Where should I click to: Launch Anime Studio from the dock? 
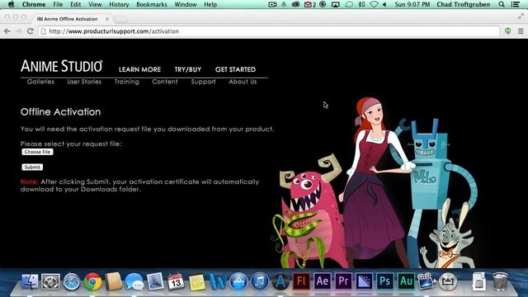tap(280, 281)
